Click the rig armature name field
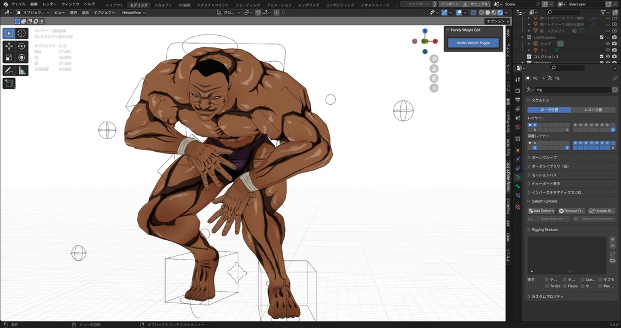This screenshot has width=621, height=328. [x=572, y=90]
